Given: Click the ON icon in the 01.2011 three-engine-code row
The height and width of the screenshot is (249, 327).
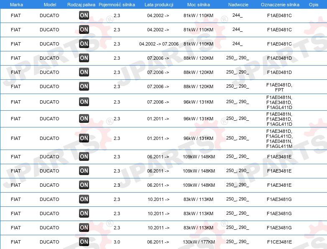Looking at the screenshot, I should pyautogui.click(x=84, y=119).
